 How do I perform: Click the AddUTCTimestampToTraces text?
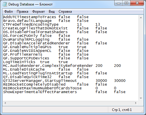pos(29,17)
